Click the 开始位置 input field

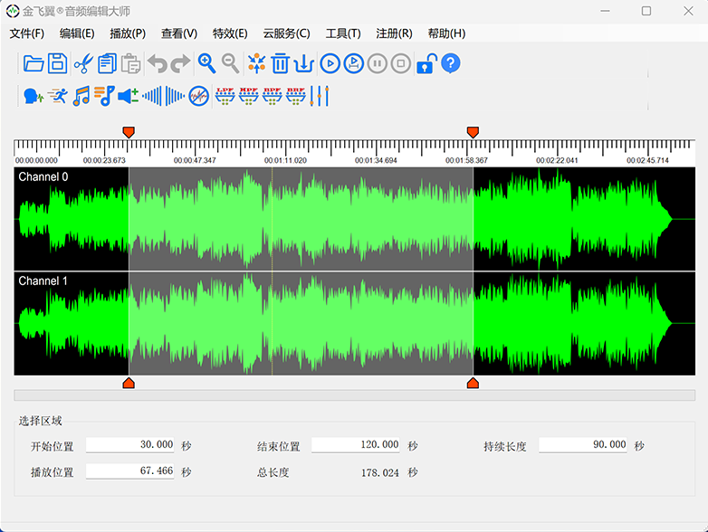[x=130, y=445]
